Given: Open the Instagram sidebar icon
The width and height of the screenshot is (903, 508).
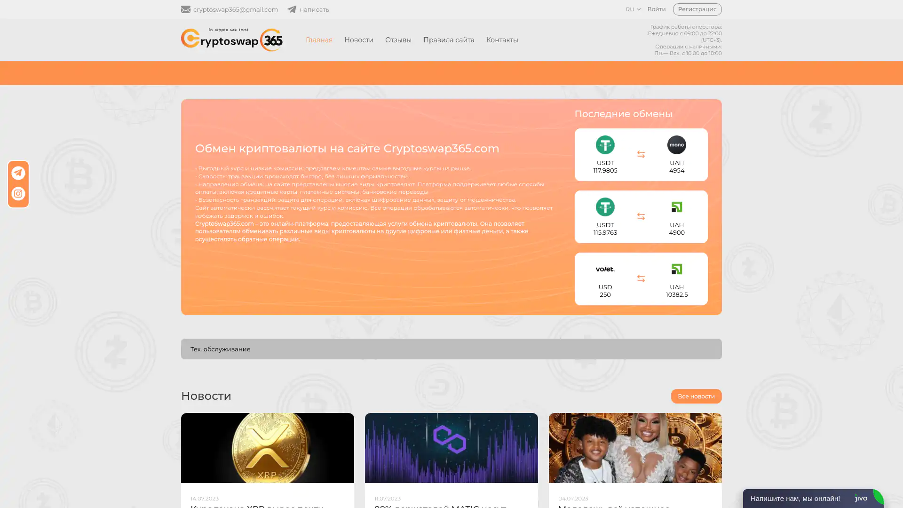Looking at the screenshot, I should (18, 194).
